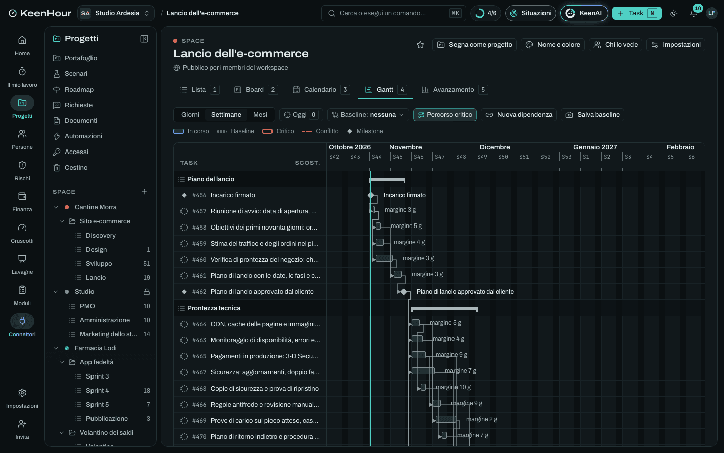Switch to the Calendario tab

(320, 90)
